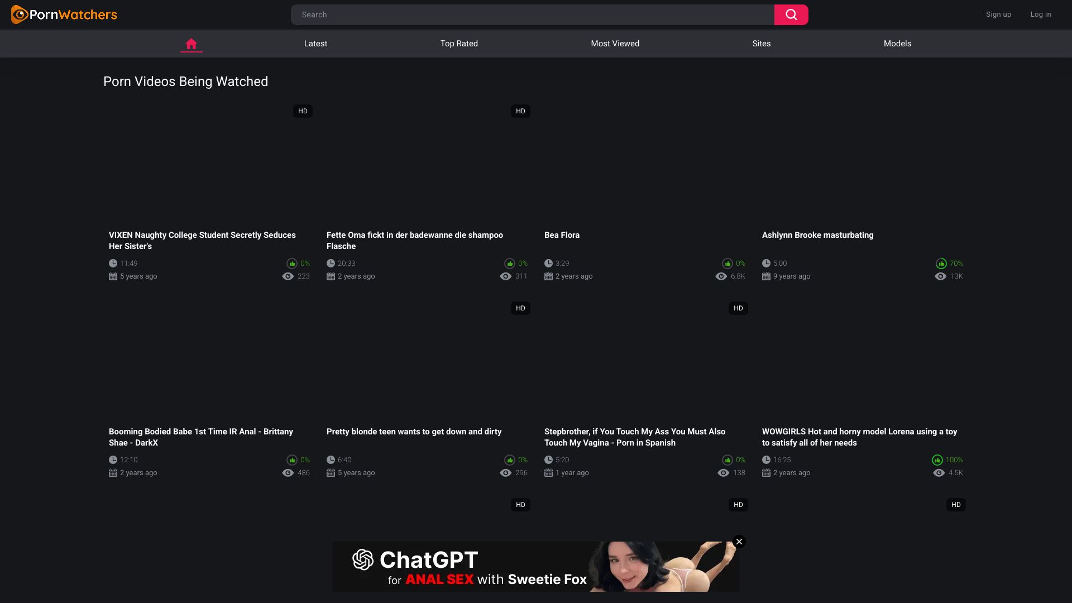
Task: Close the bottom banner ad
Action: 739,542
